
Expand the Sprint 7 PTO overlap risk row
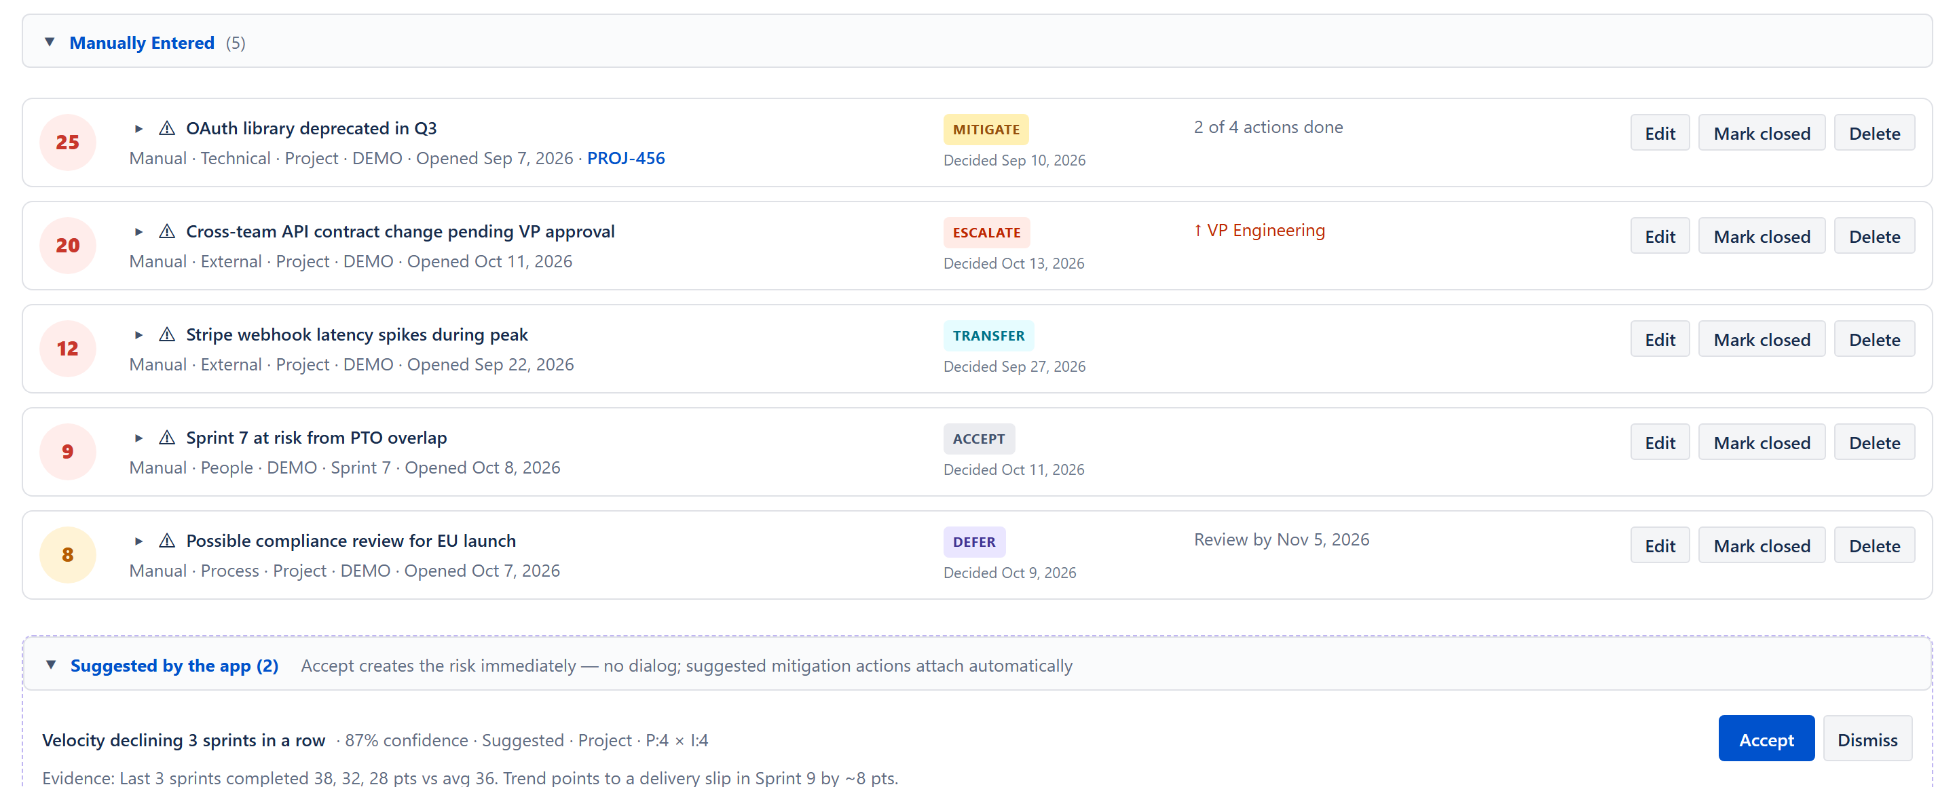tap(138, 438)
